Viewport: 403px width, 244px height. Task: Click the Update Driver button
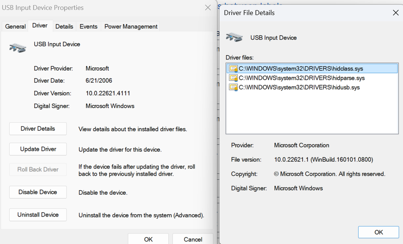tap(38, 149)
